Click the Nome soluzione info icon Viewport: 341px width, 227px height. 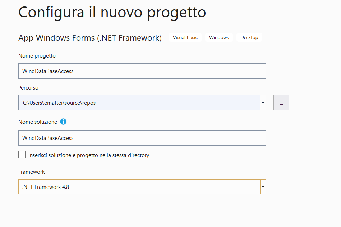(63, 122)
